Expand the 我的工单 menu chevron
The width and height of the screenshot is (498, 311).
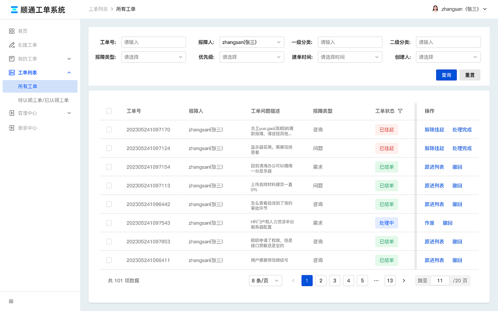(x=69, y=59)
